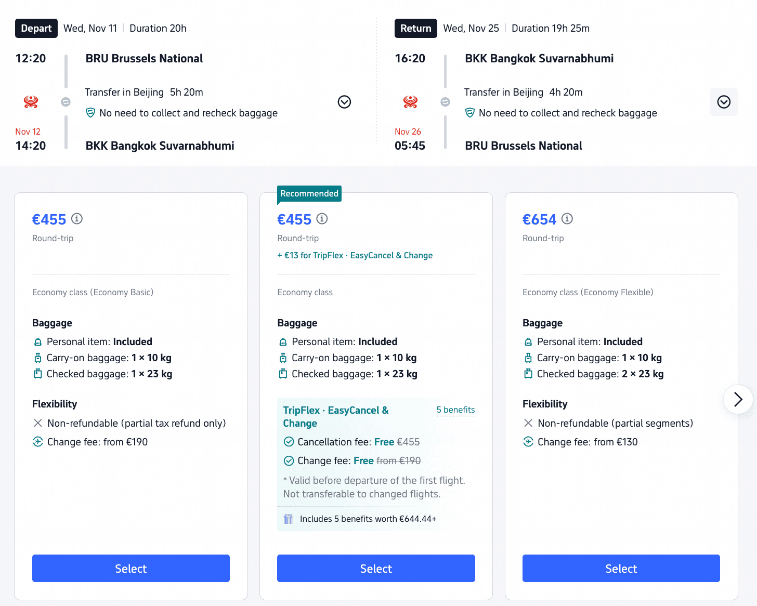
Task: Click change fee icon in Economy Flexible card
Action: click(528, 442)
